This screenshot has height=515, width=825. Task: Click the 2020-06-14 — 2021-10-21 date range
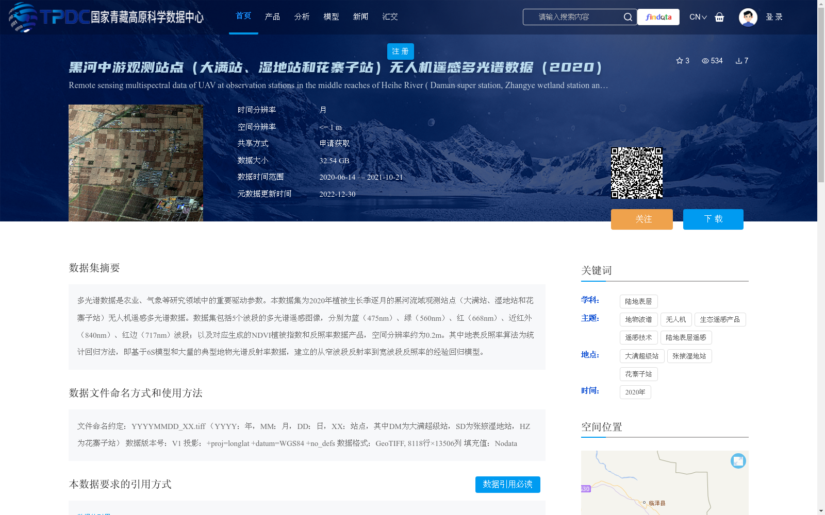[x=361, y=177]
